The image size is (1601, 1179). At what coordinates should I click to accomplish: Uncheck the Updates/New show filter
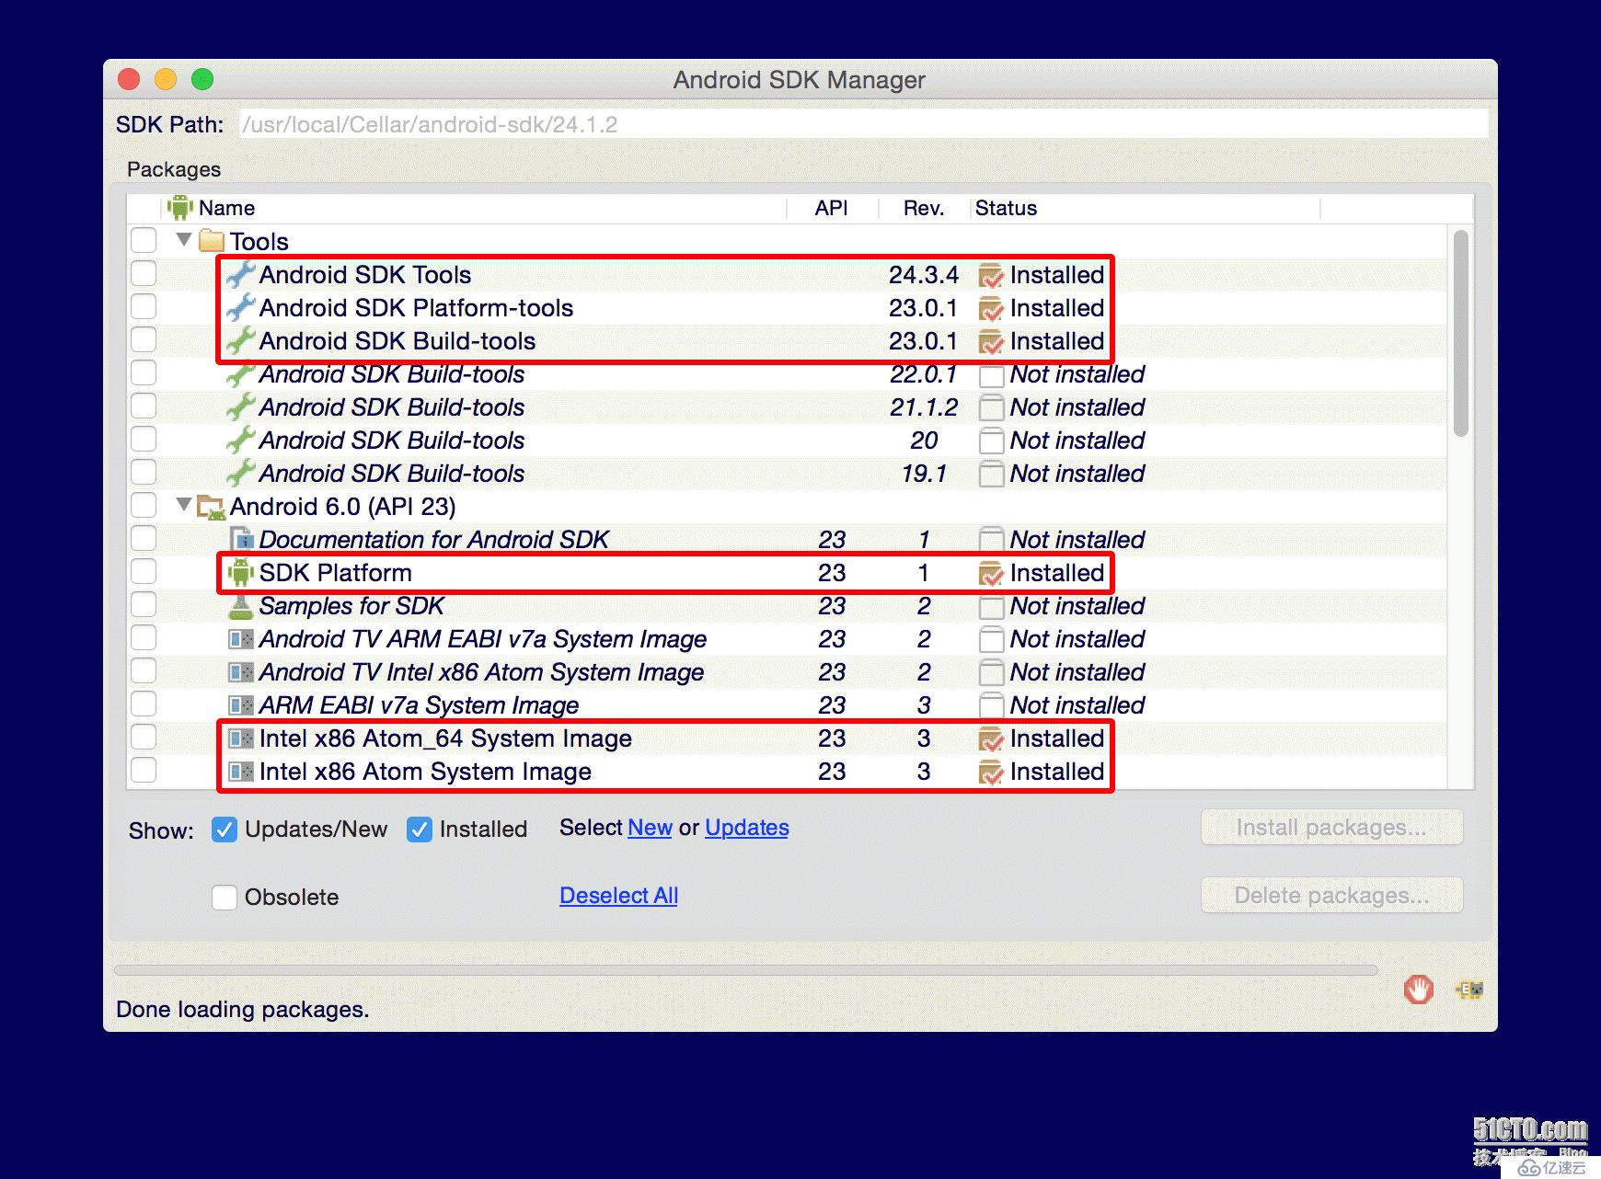click(225, 830)
